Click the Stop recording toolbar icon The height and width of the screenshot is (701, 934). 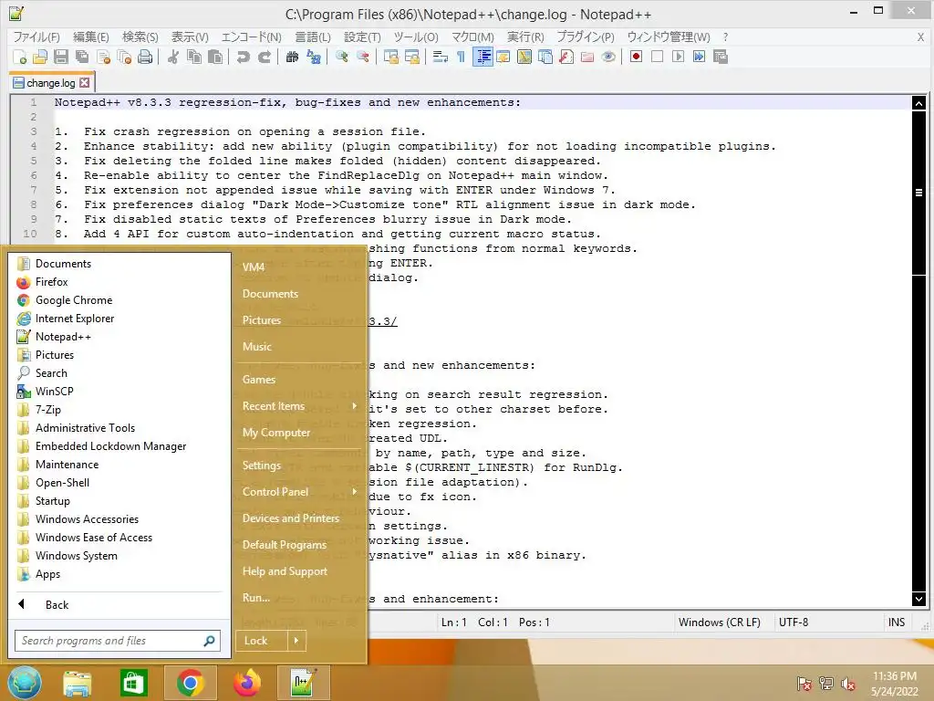(657, 58)
